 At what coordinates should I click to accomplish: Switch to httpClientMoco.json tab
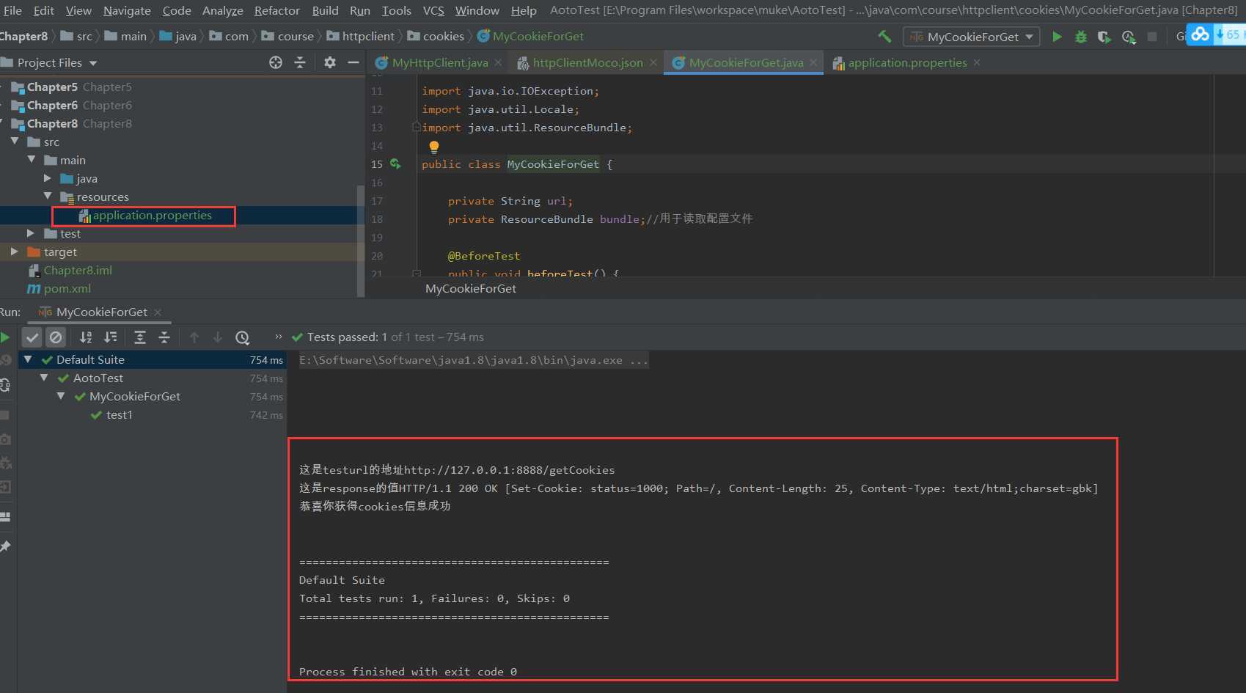pos(587,63)
